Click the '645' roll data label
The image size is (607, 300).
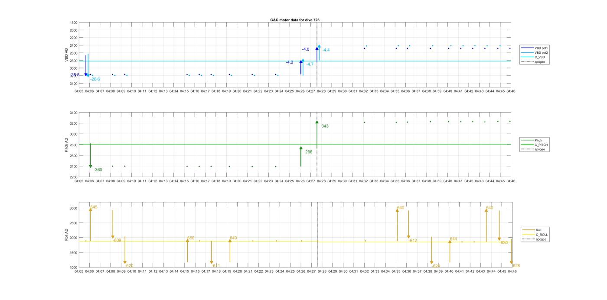[94, 207]
